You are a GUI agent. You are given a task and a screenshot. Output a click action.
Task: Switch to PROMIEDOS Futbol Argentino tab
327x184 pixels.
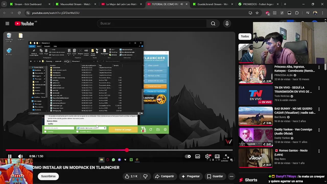tap(258, 4)
